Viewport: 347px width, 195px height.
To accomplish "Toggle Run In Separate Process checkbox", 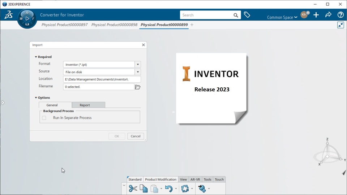I will [x=44, y=118].
